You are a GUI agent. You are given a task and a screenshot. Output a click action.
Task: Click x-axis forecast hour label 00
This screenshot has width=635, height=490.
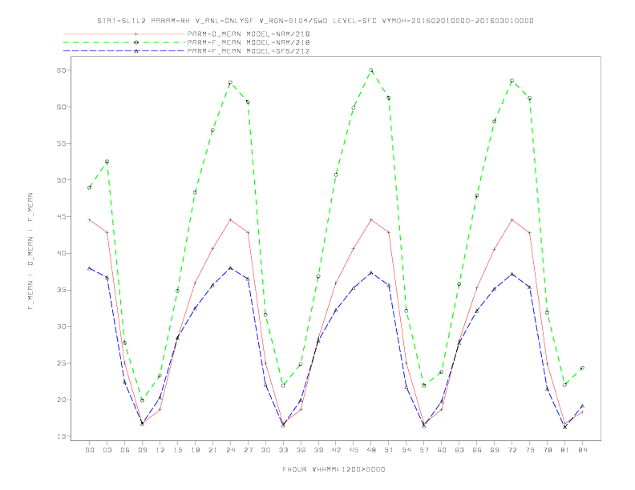coord(90,450)
